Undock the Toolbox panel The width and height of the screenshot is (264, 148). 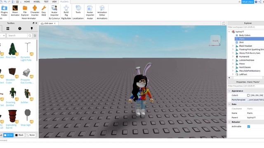[x=33, y=23]
